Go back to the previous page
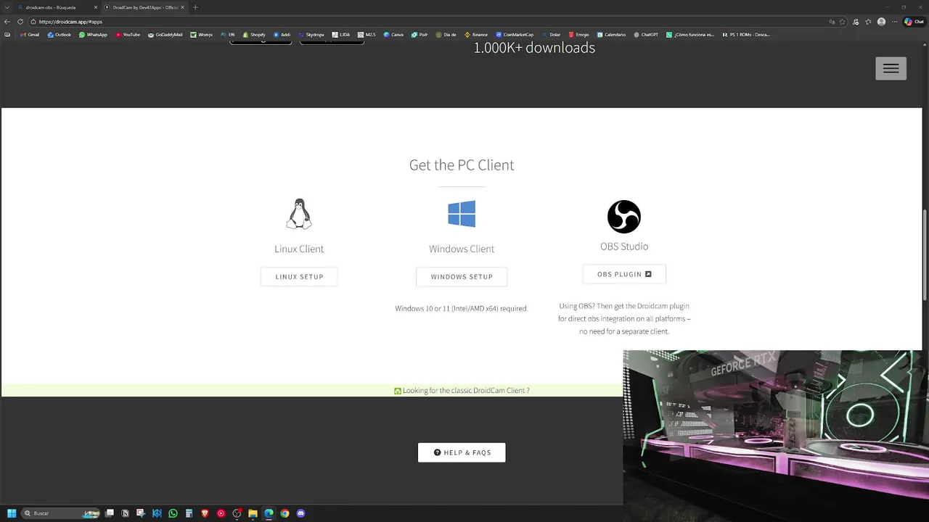Screen dimensions: 929x522 pos(7,22)
